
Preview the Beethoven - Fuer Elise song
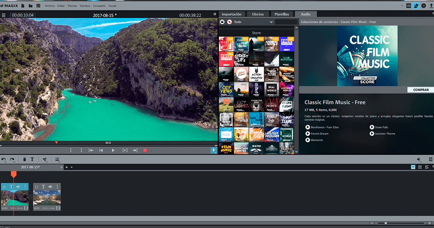307,127
